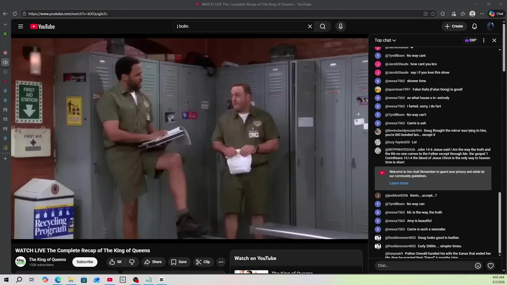Open browser settings and more ellipsis

[x=482, y=14]
